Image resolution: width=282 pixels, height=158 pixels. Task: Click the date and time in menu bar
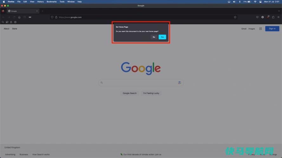click(x=272, y=2)
